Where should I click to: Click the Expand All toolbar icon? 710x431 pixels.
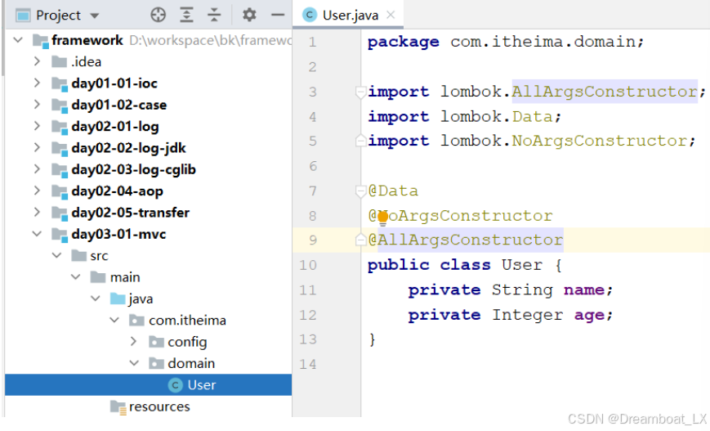coord(186,15)
